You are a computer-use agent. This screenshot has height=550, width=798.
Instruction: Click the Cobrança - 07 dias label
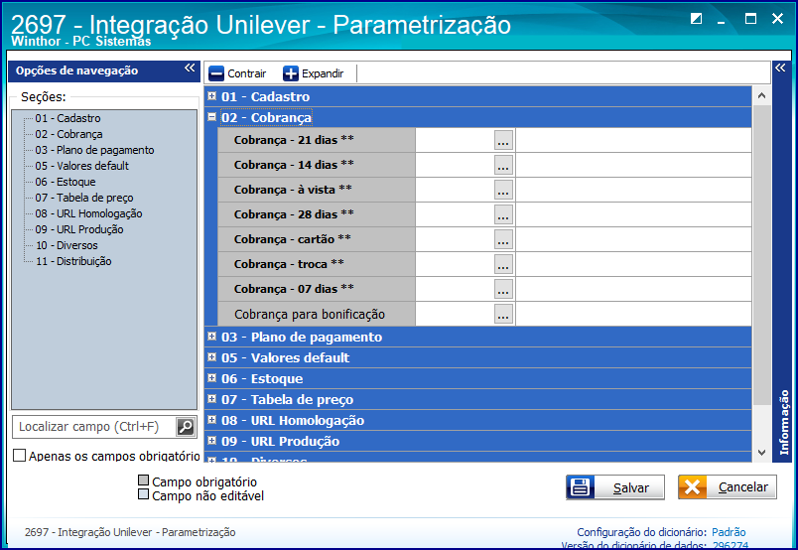click(294, 289)
